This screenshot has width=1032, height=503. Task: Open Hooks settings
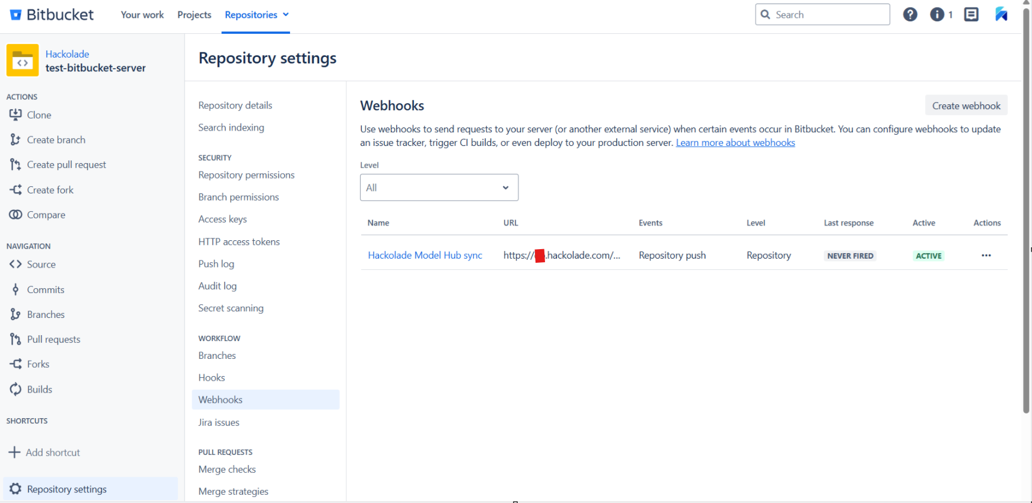point(212,377)
